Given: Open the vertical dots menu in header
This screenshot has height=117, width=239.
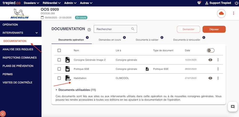Looking at the screenshot, I should pos(233,13).
